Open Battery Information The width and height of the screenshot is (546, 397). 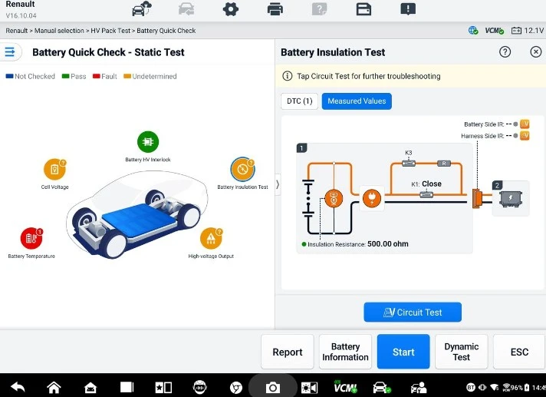[x=345, y=352]
